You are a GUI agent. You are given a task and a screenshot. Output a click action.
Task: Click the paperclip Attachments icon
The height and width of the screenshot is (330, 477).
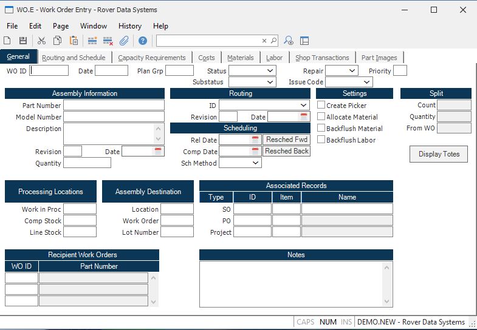click(124, 41)
